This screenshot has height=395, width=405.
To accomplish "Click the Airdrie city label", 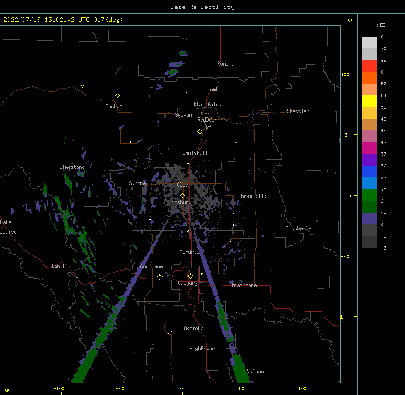I will 189,252.
